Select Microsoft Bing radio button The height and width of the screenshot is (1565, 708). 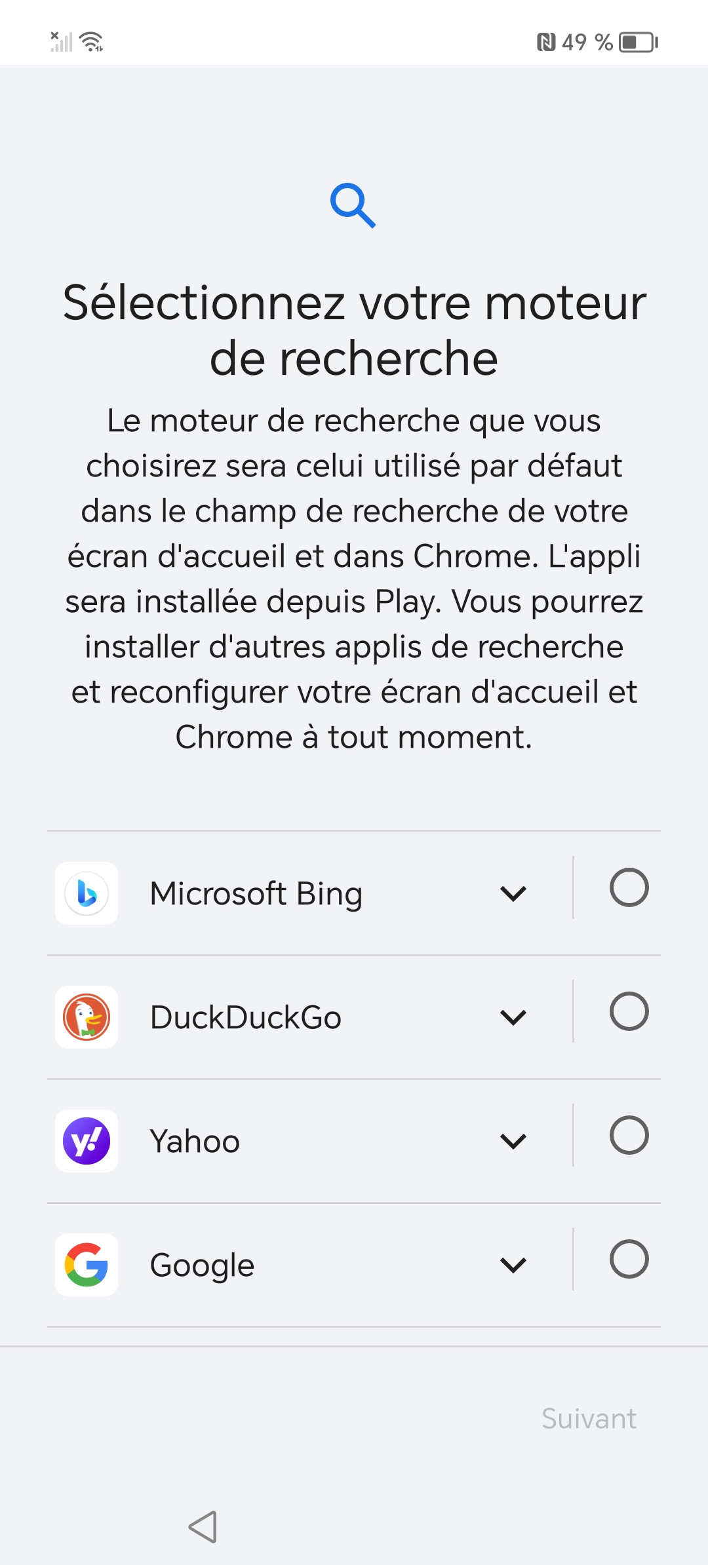(x=629, y=887)
